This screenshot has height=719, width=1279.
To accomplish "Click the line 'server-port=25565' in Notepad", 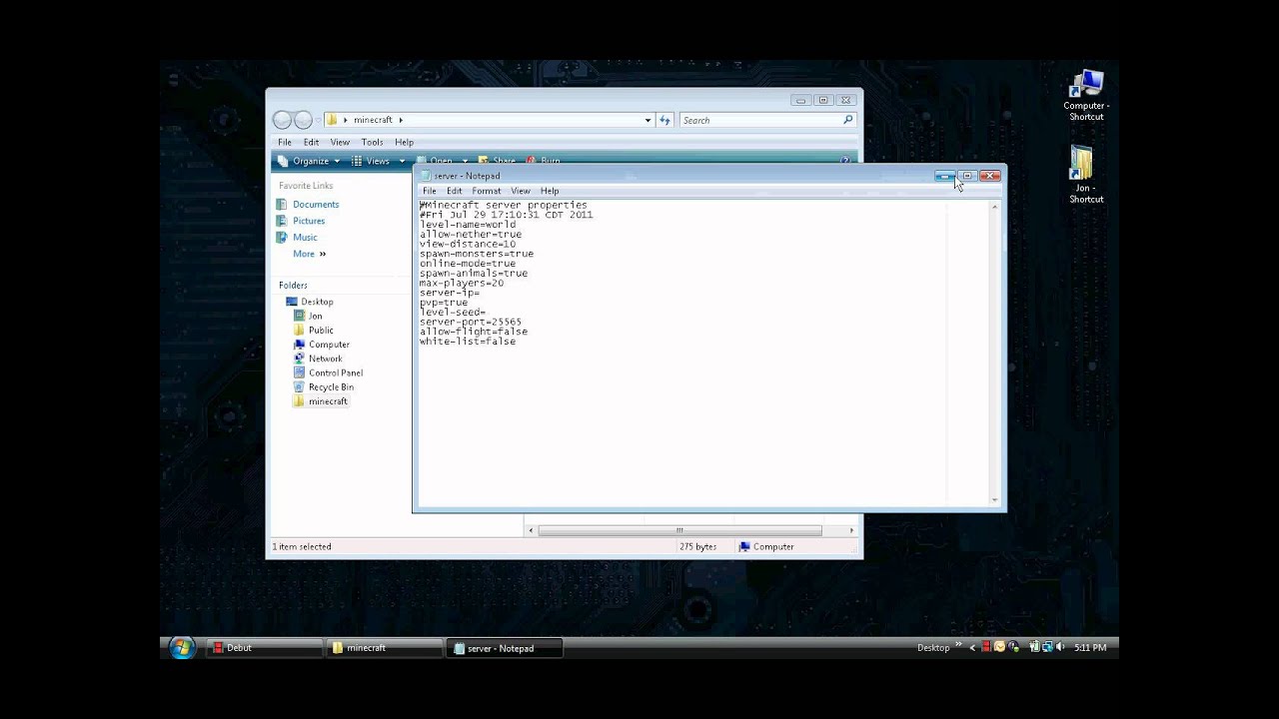I will coord(471,323).
